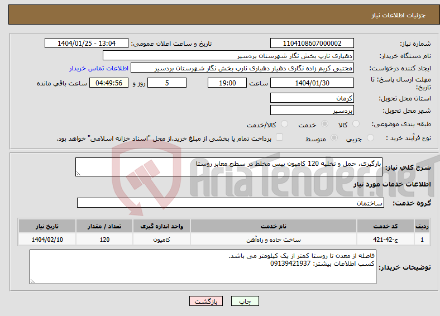Click the شرح کلی نیاز label
Image resolution: width=440 pixels, height=316 pixels.
pos(408,167)
